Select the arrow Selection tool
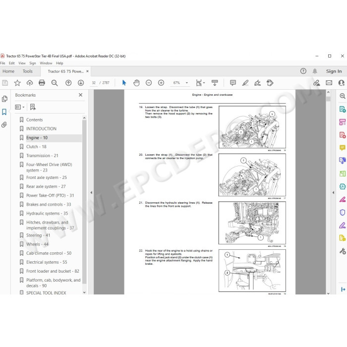The width and height of the screenshot is (347, 347). pyautogui.click(x=124, y=83)
